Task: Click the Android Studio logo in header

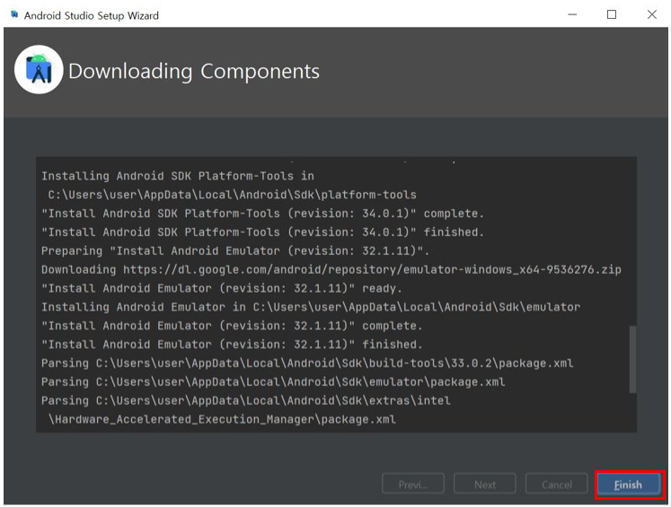Action: tap(39, 70)
